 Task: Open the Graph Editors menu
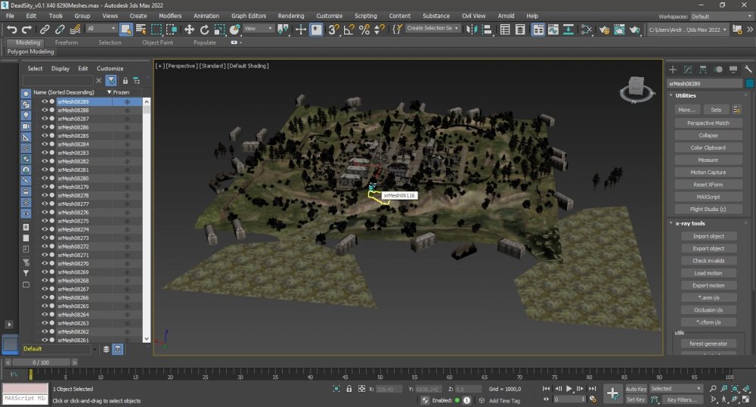(248, 15)
